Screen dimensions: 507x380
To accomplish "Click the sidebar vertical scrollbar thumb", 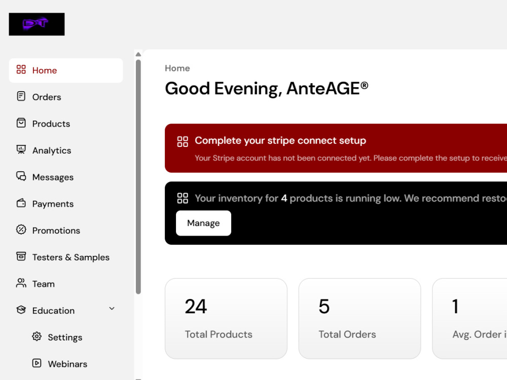I will [138, 177].
